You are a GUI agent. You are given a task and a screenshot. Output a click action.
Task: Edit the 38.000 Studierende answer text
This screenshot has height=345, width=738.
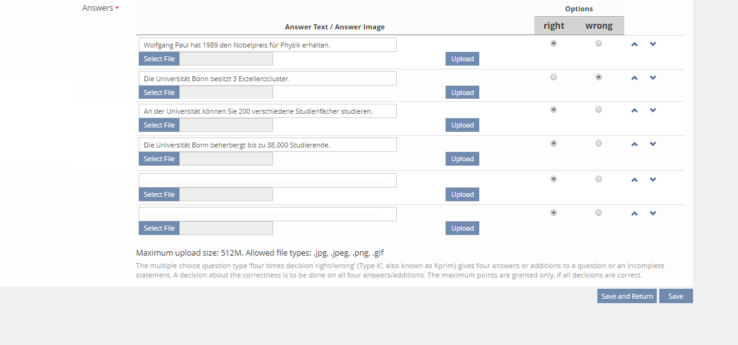pos(267,145)
